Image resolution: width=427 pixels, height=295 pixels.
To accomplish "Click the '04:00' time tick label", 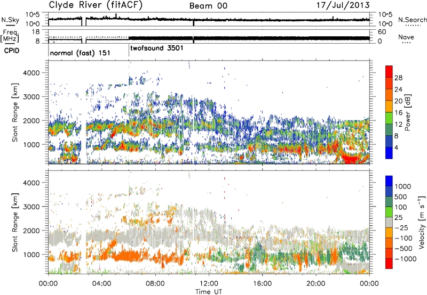I will tap(101, 284).
